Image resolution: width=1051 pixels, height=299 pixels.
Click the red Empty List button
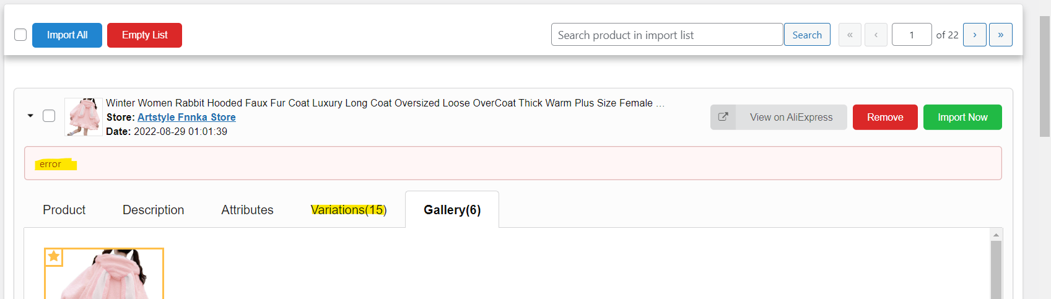tap(144, 35)
